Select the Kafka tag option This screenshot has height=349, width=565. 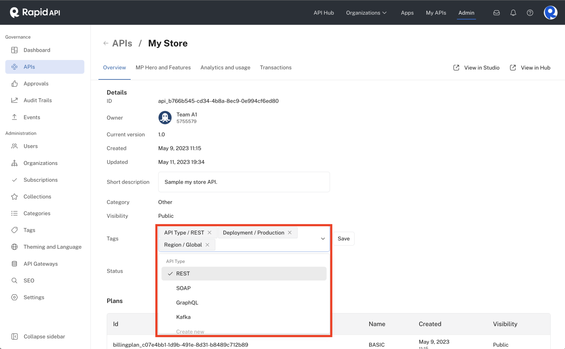(244, 317)
